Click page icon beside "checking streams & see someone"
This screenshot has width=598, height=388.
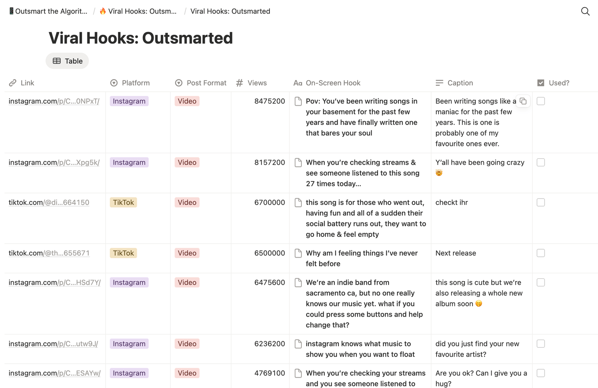point(298,163)
